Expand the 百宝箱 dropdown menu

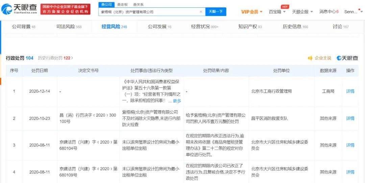coord(277,11)
